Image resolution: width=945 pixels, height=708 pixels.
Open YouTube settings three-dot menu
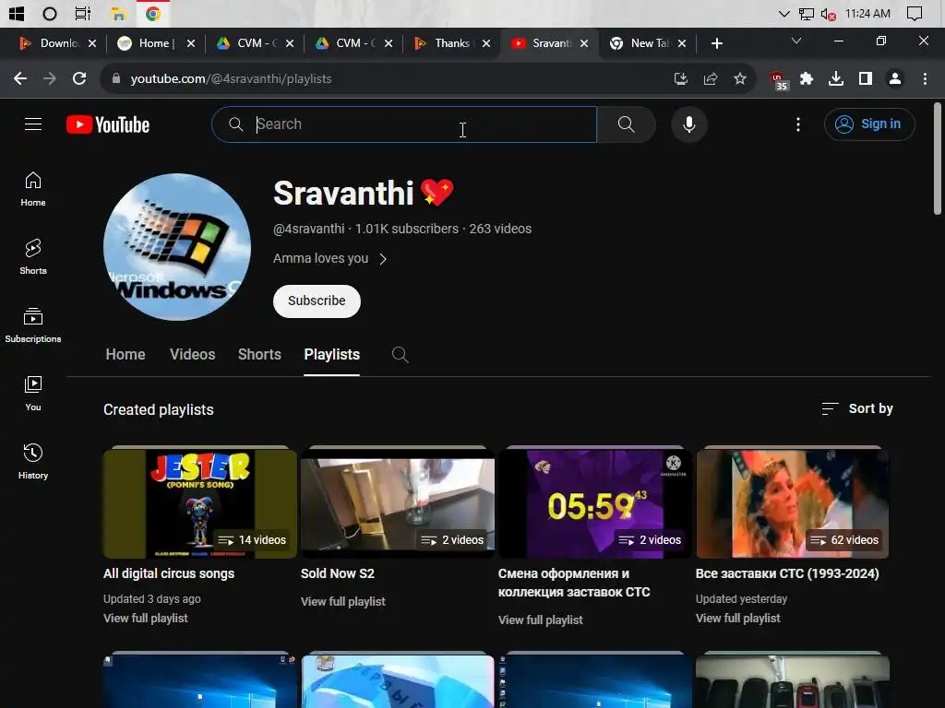(x=798, y=124)
